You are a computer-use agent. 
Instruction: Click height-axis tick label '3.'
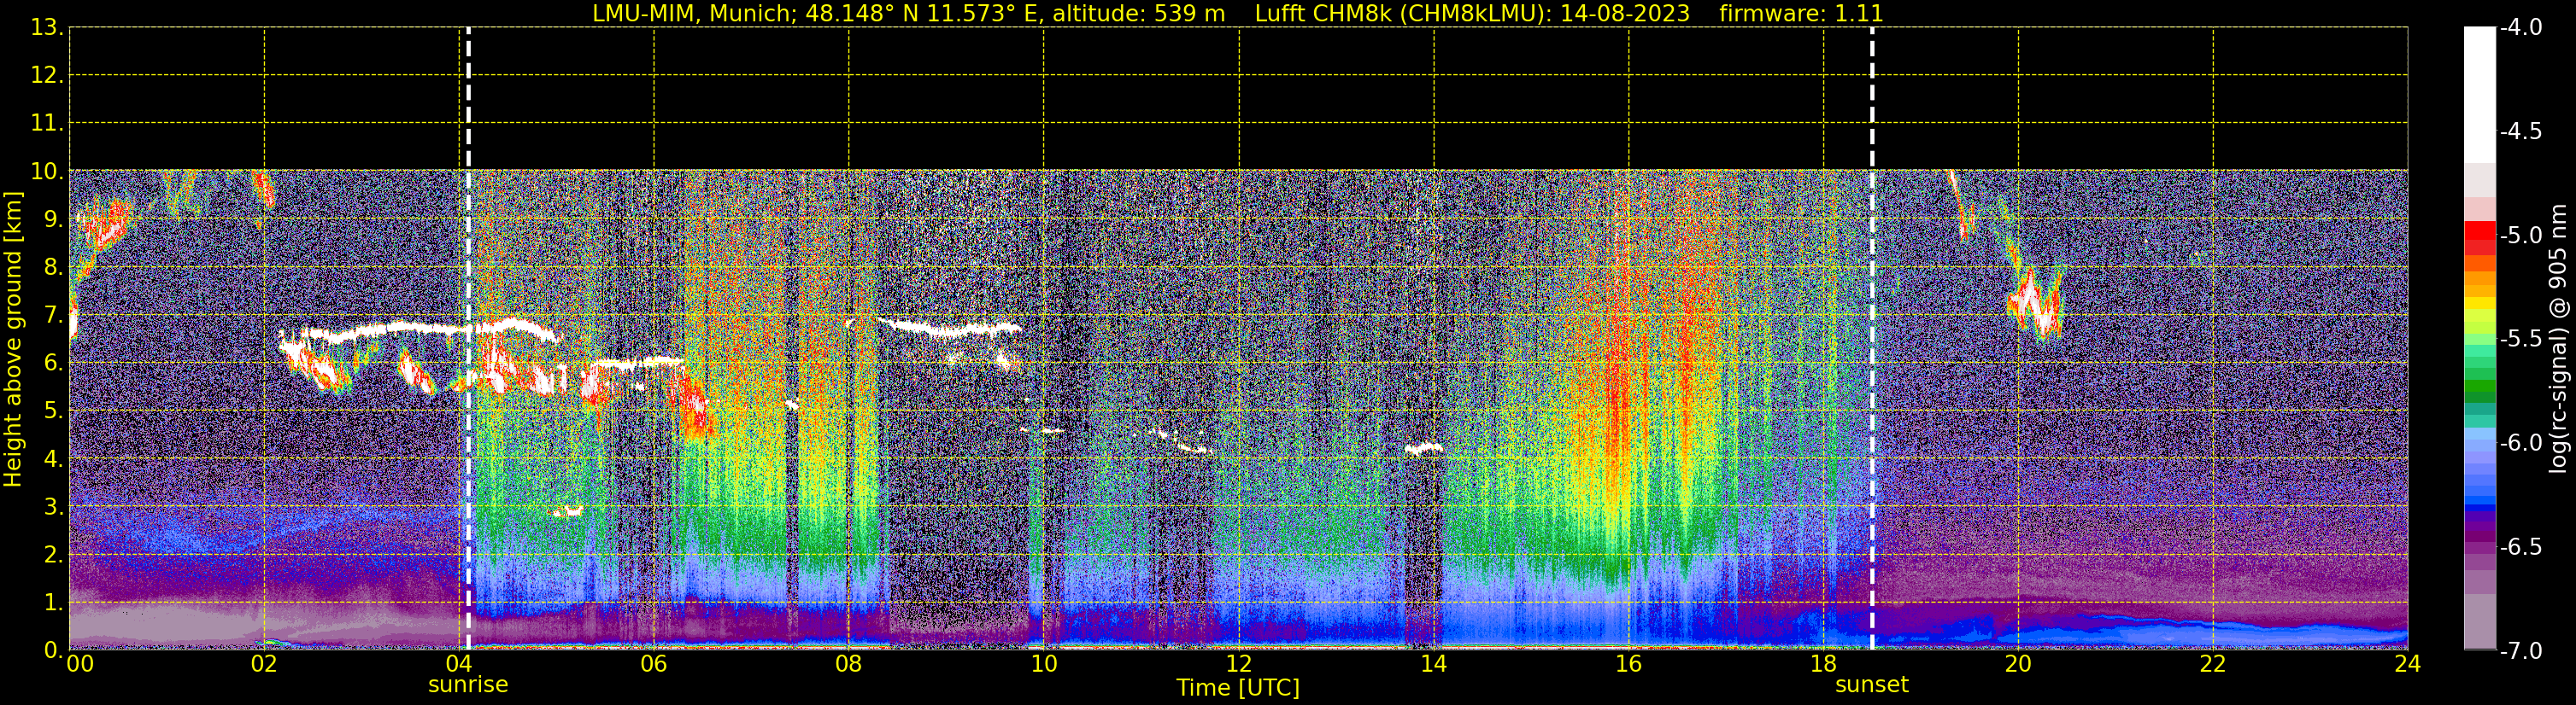pyautogui.click(x=54, y=506)
